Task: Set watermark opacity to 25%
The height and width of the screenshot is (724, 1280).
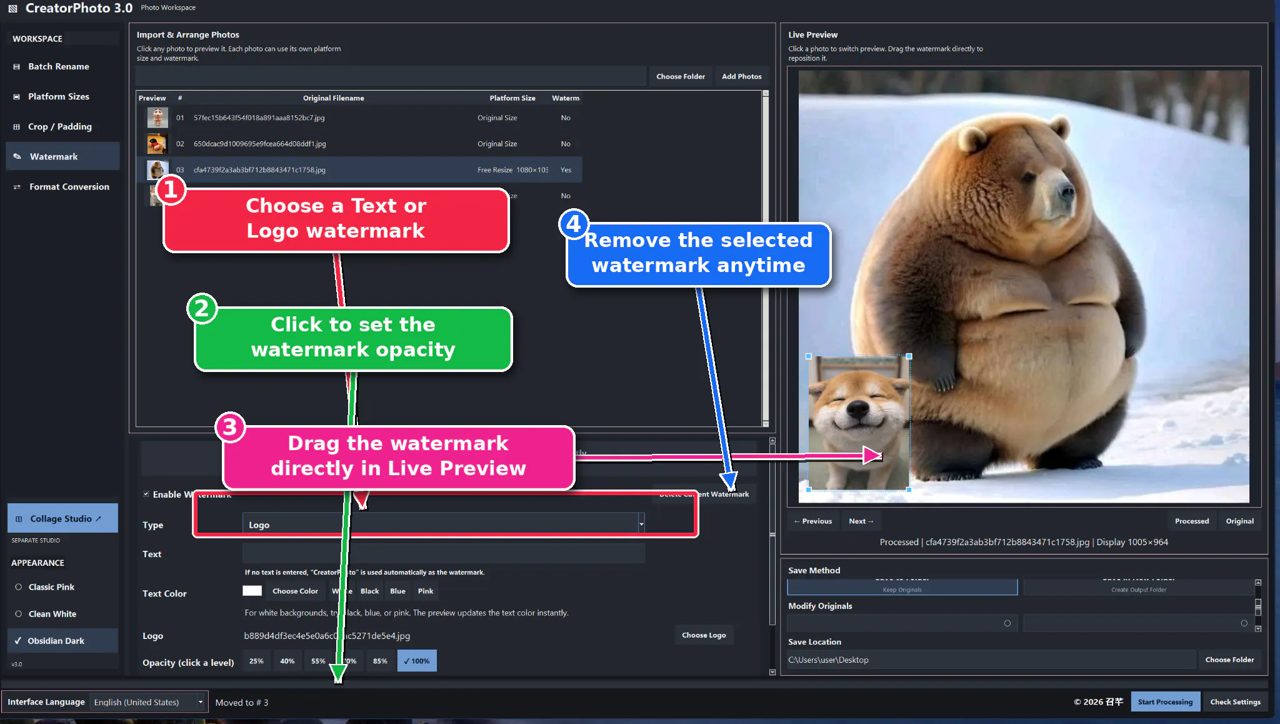Action: point(256,661)
